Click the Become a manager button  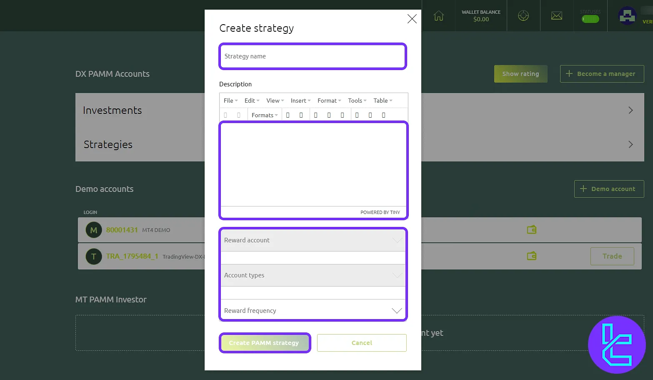pos(602,73)
